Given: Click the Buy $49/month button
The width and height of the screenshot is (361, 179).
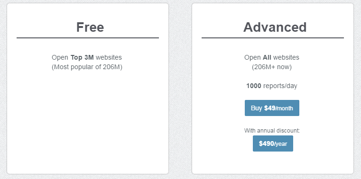Looking at the screenshot, I should pos(272,108).
